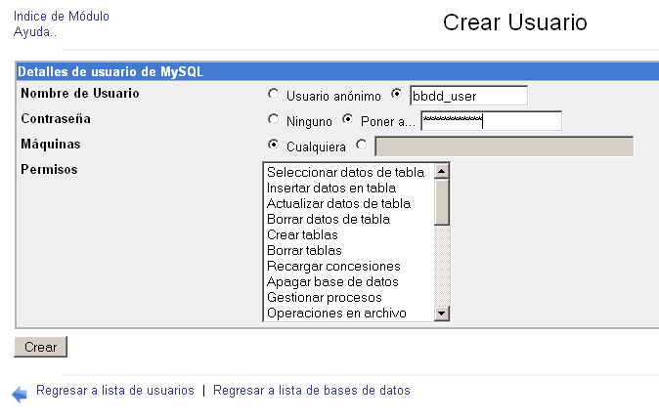Screen dimensions: 659x420
Task: Open Regresar a lista de bases de datos
Action: pos(312,391)
